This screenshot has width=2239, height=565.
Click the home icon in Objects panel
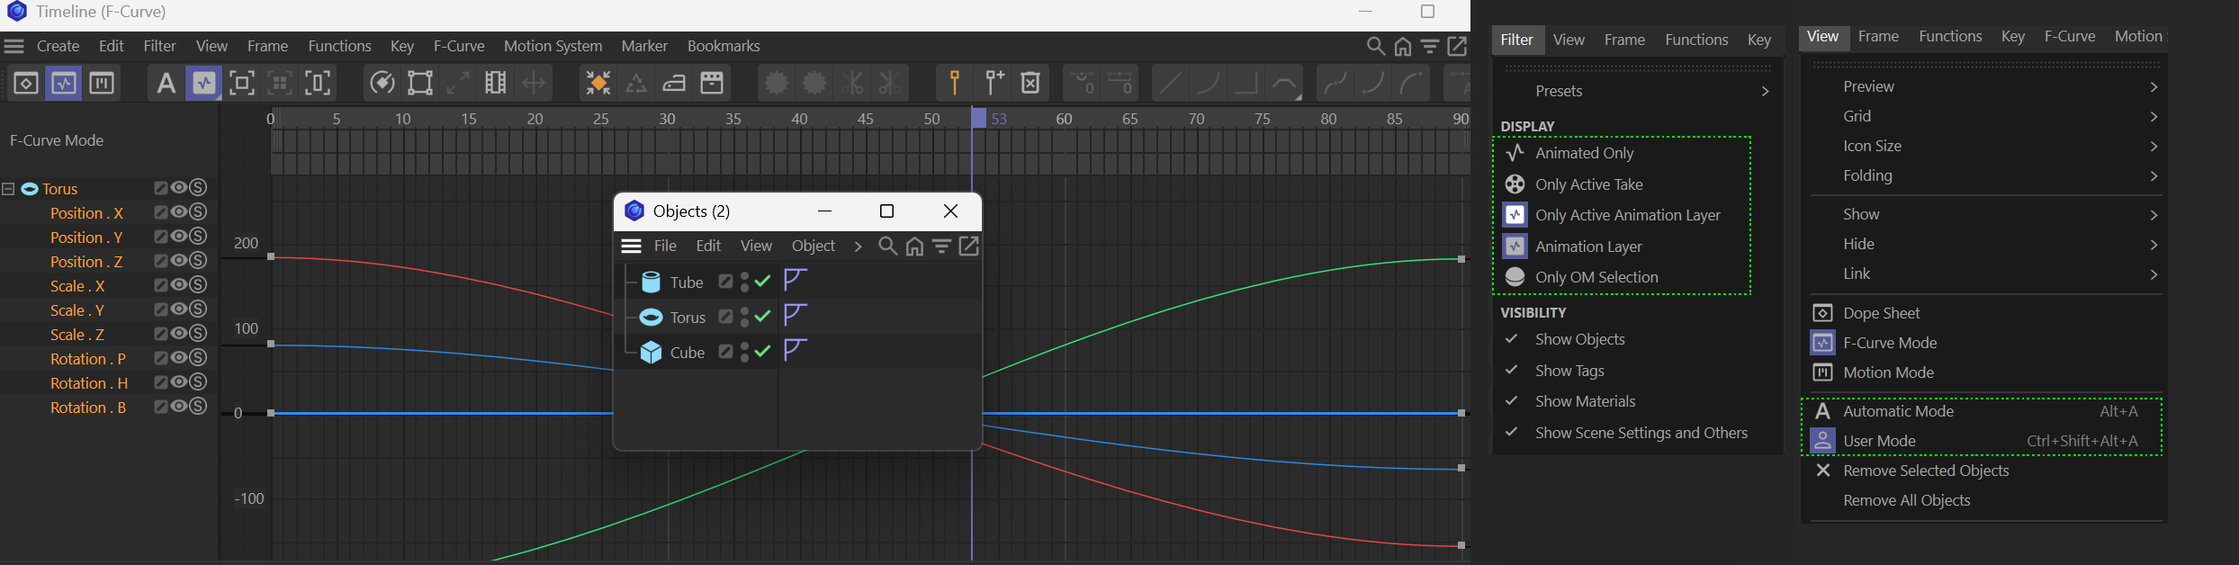pyautogui.click(x=914, y=247)
